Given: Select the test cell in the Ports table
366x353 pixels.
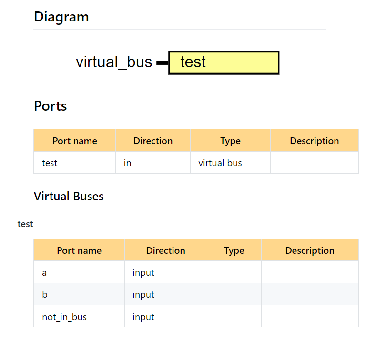Looking at the screenshot, I should tap(75, 163).
